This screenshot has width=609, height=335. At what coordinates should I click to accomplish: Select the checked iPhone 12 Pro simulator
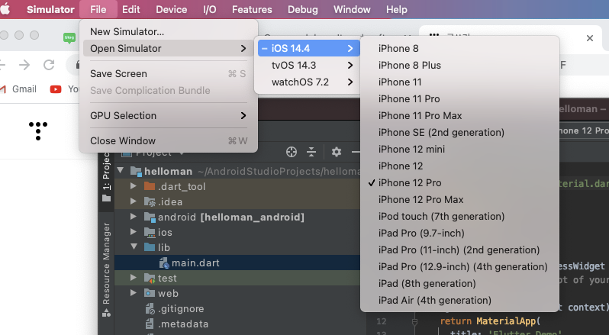460,182
